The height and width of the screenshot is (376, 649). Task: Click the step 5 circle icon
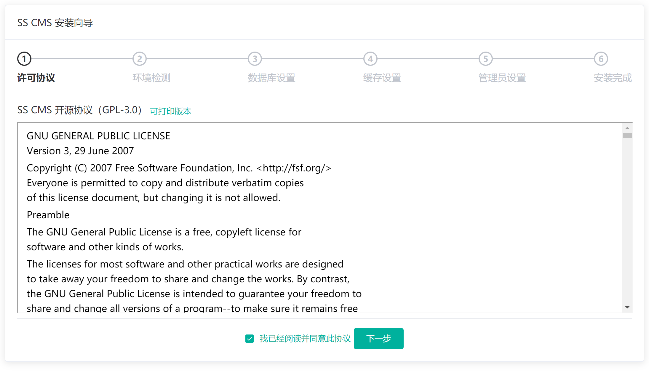pos(485,59)
